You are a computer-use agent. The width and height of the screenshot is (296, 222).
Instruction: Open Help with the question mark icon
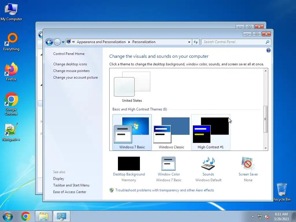click(x=268, y=50)
